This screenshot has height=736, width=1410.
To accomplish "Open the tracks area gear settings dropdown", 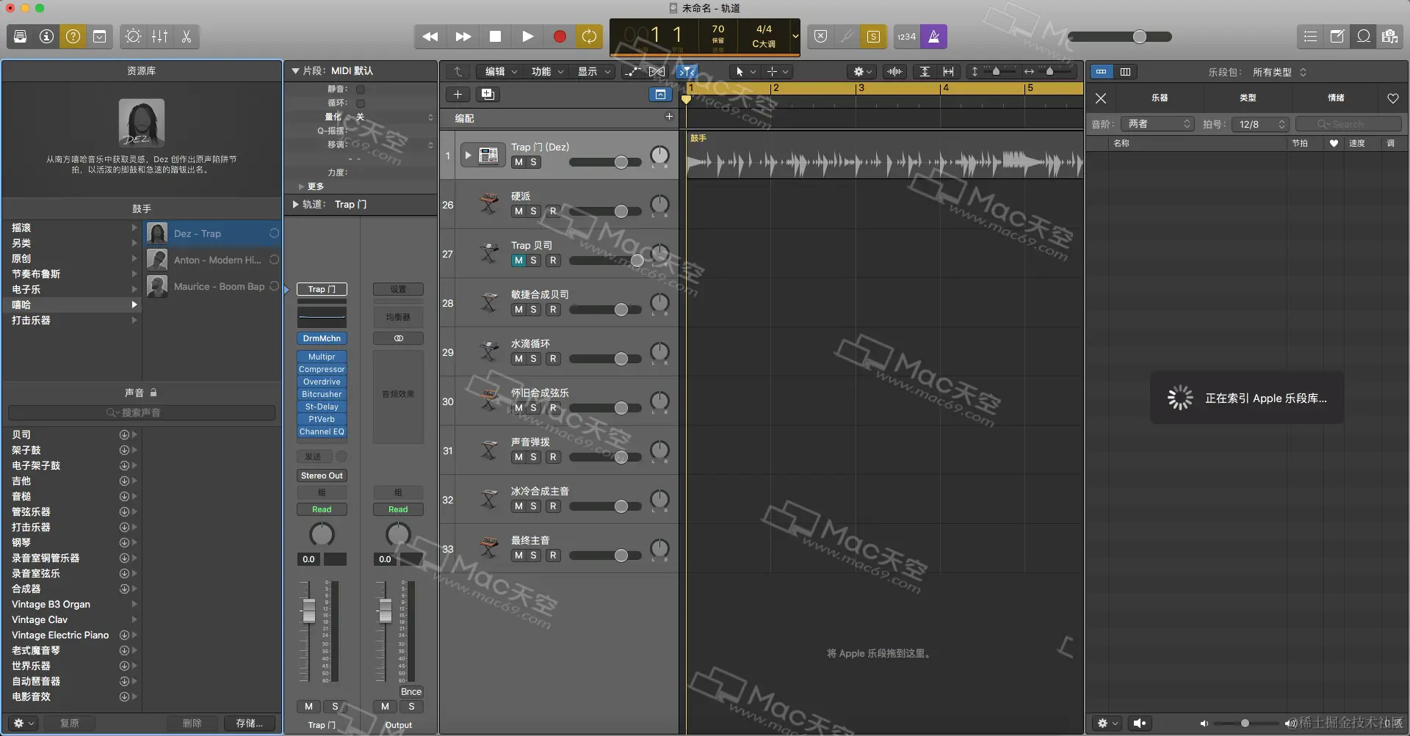I will 862,72.
